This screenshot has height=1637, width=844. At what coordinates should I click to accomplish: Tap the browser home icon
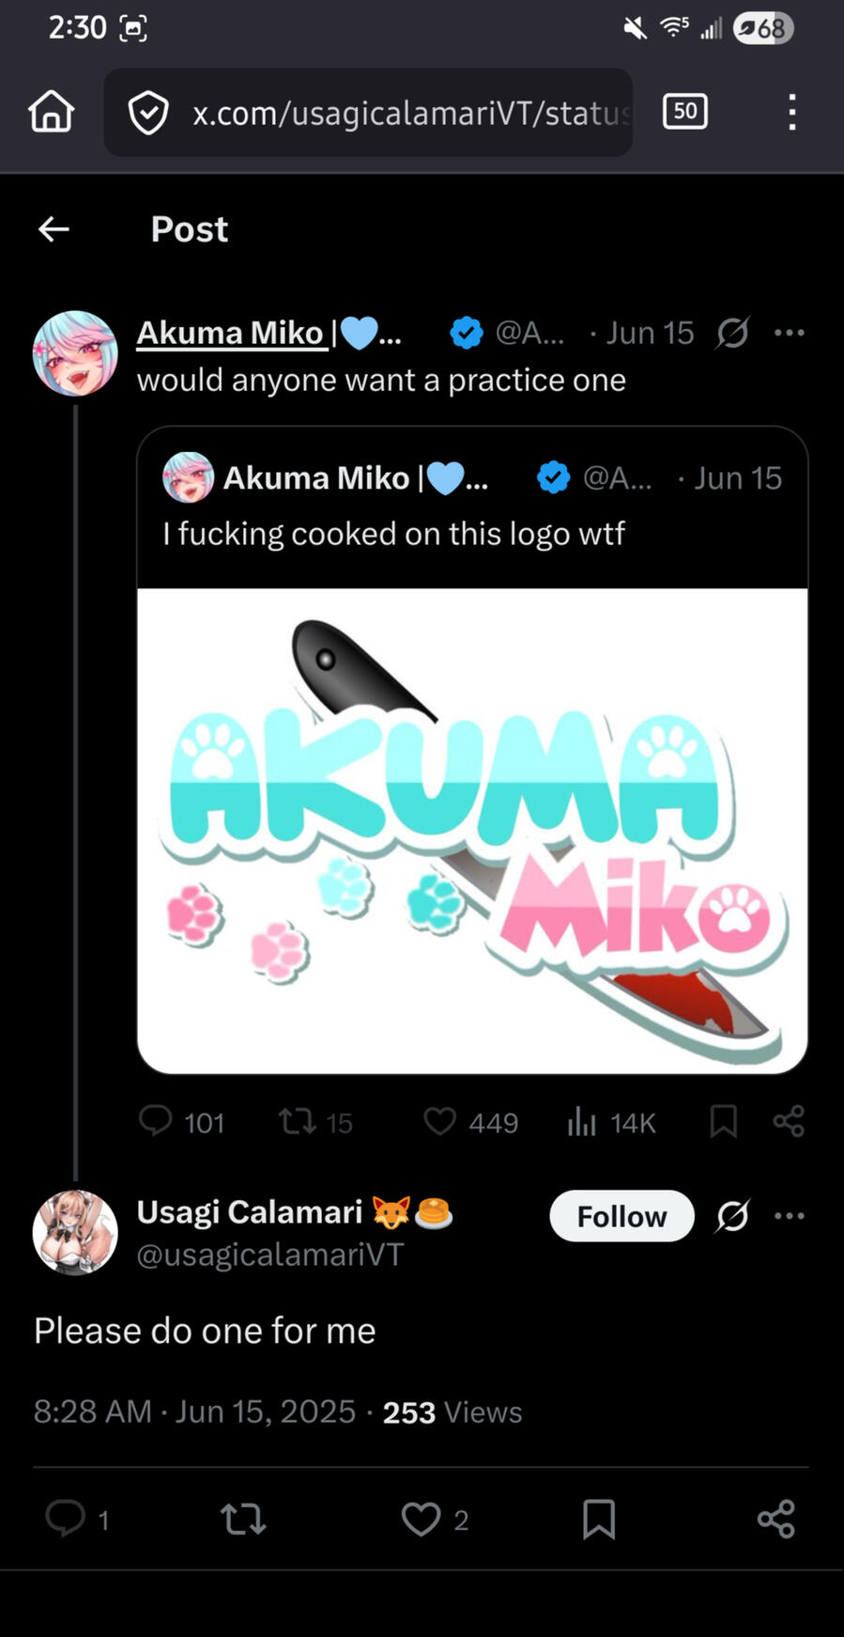pyautogui.click(x=52, y=112)
